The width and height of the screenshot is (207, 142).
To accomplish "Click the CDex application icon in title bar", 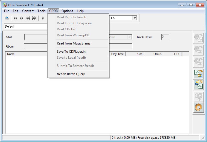I will click(5, 5).
